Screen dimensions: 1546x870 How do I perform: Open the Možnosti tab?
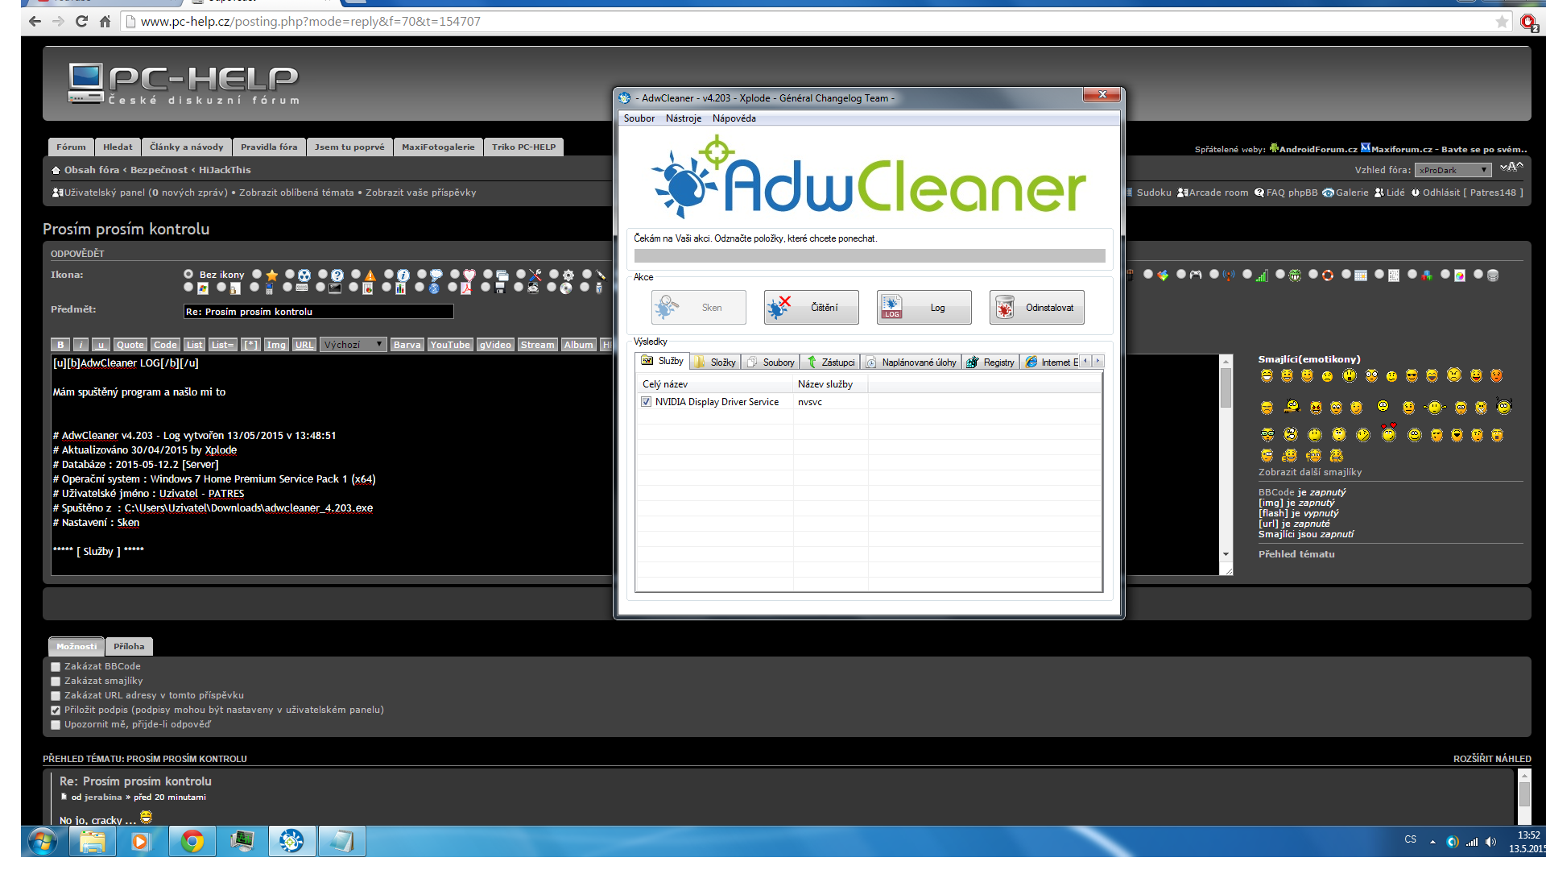[76, 646]
